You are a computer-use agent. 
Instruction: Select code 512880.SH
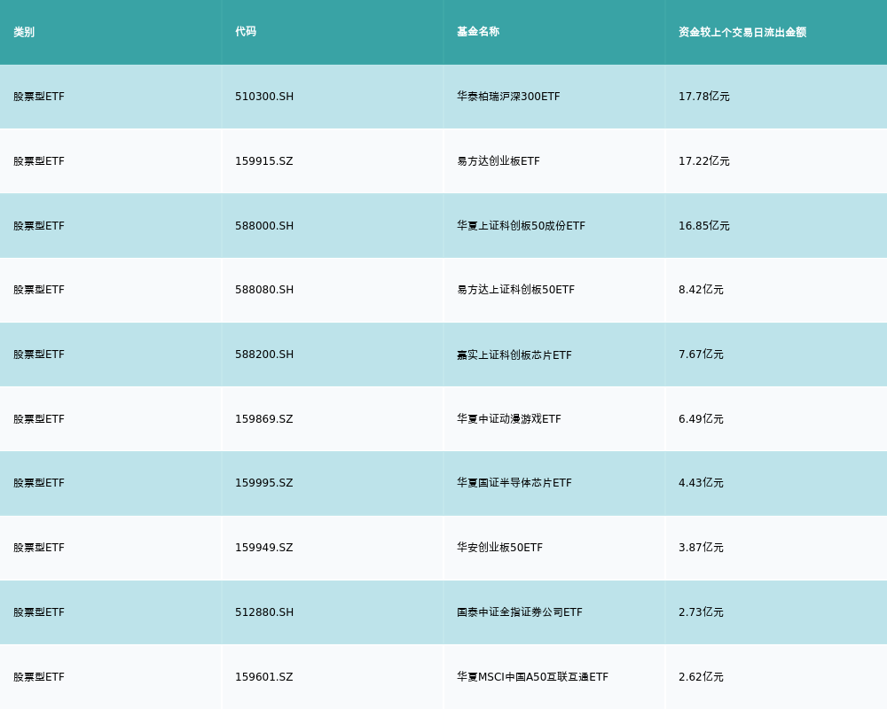click(x=264, y=612)
